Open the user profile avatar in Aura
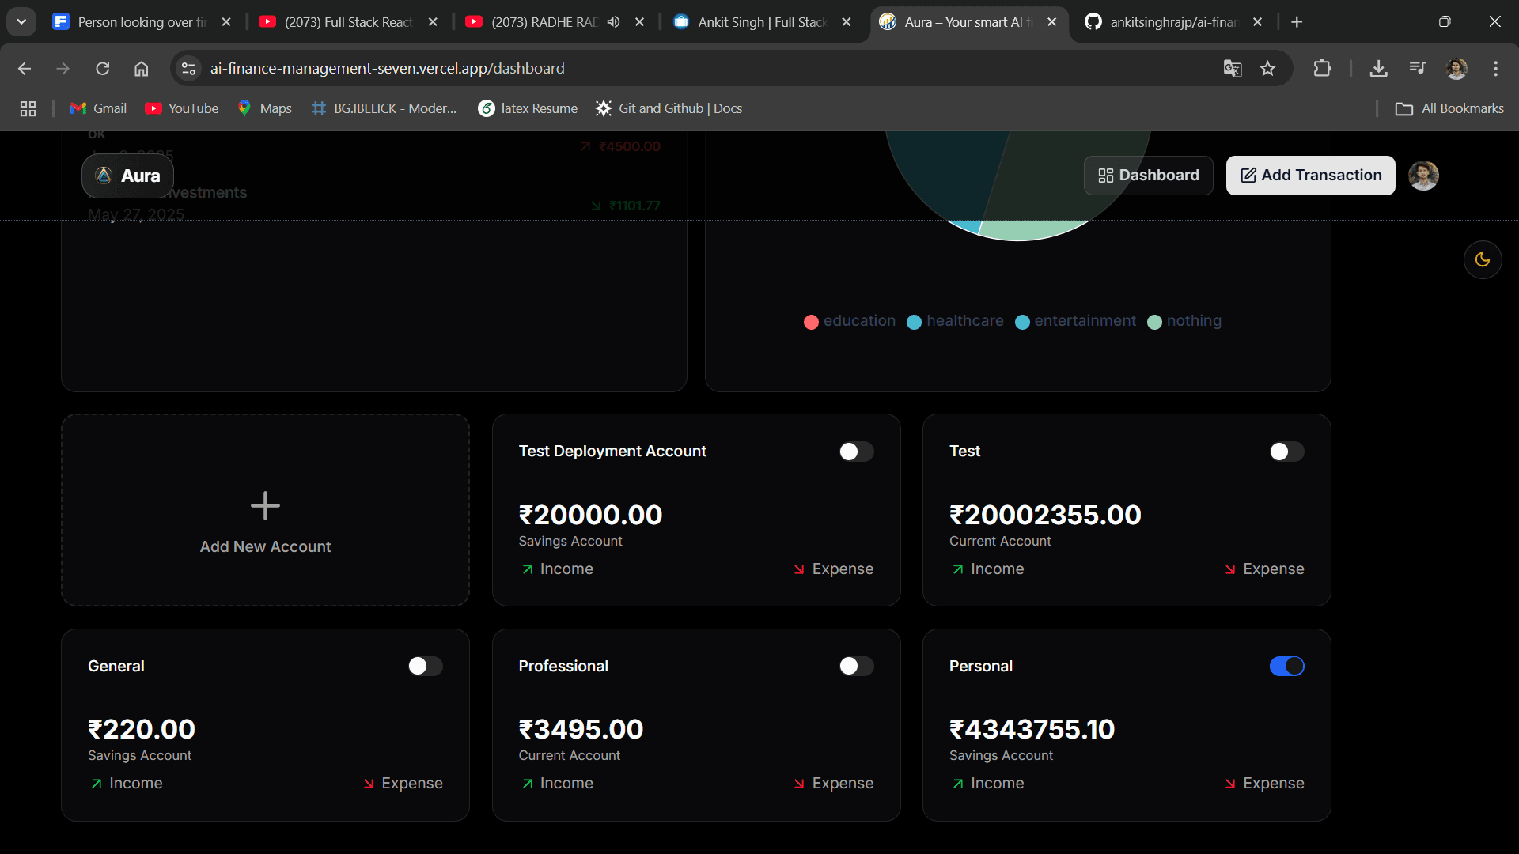This screenshot has width=1519, height=854. 1423,176
